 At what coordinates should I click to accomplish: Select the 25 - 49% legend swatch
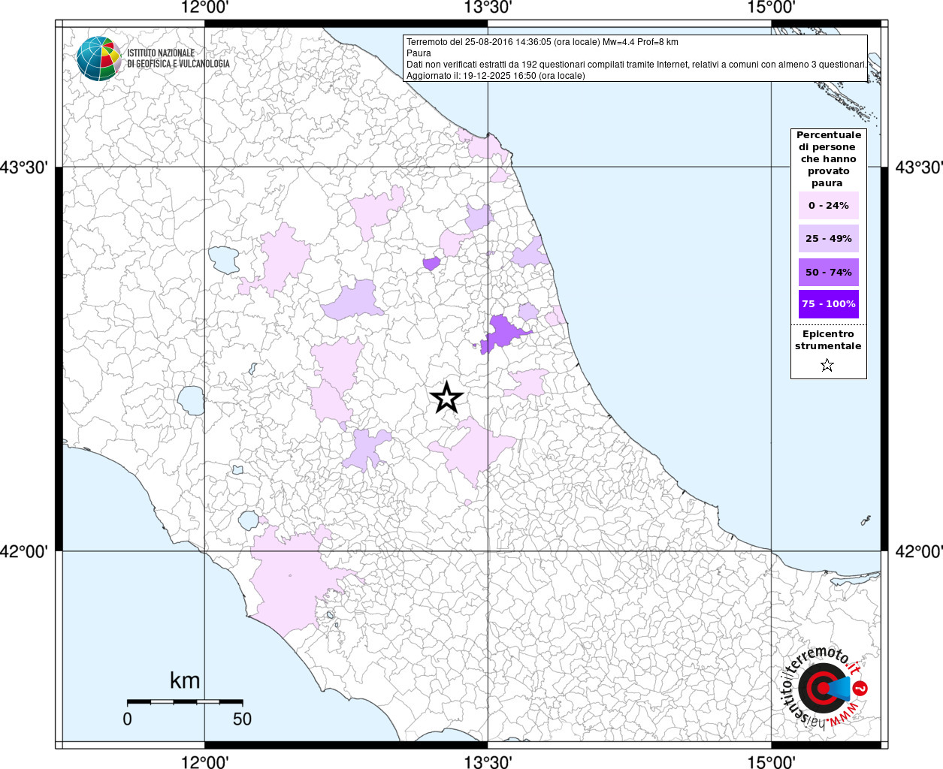click(x=828, y=239)
